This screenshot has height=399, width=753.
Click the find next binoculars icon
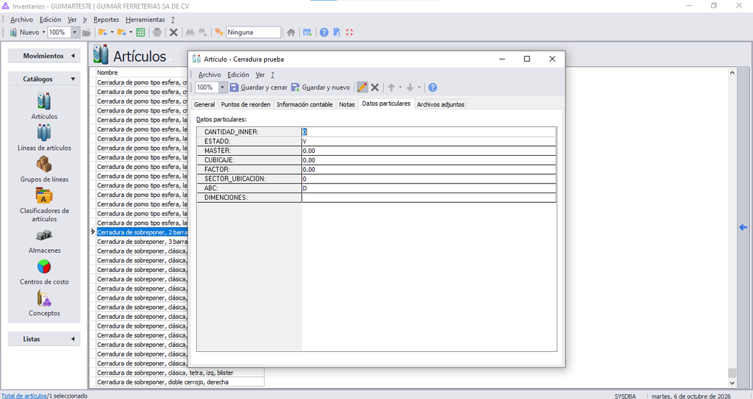tap(203, 32)
